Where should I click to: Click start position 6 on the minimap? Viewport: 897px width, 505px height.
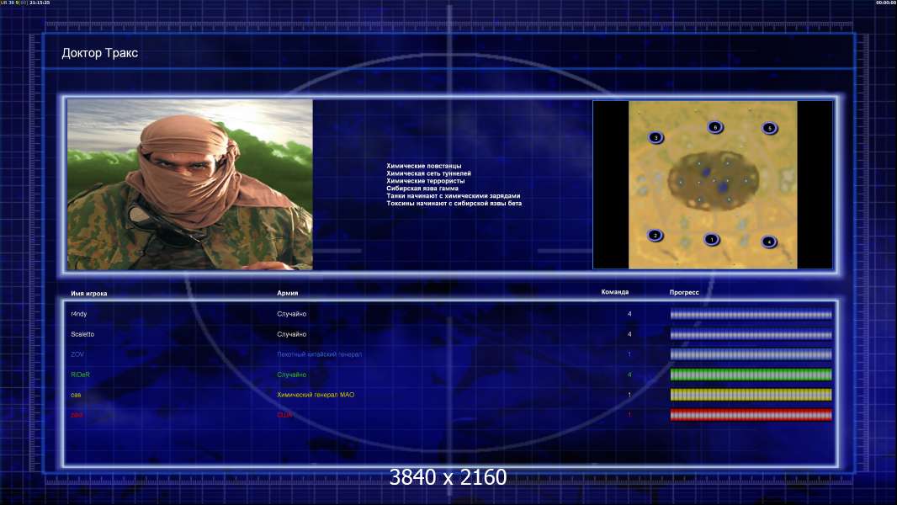click(x=714, y=128)
